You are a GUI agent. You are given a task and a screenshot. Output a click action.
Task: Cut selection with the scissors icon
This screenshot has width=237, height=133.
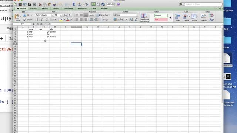pos(40,4)
